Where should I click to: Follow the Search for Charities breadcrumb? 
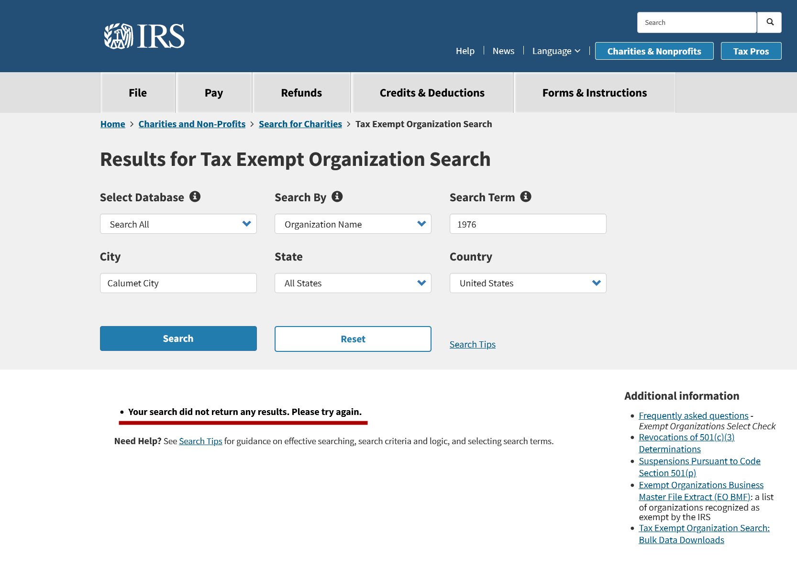tap(300, 124)
